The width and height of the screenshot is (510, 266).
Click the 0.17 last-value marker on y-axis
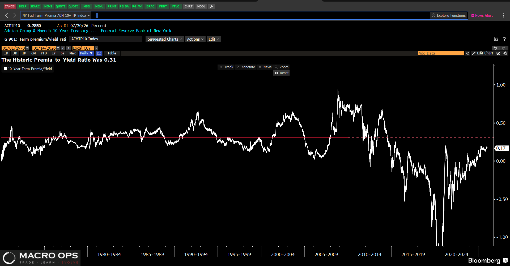pyautogui.click(x=501, y=148)
